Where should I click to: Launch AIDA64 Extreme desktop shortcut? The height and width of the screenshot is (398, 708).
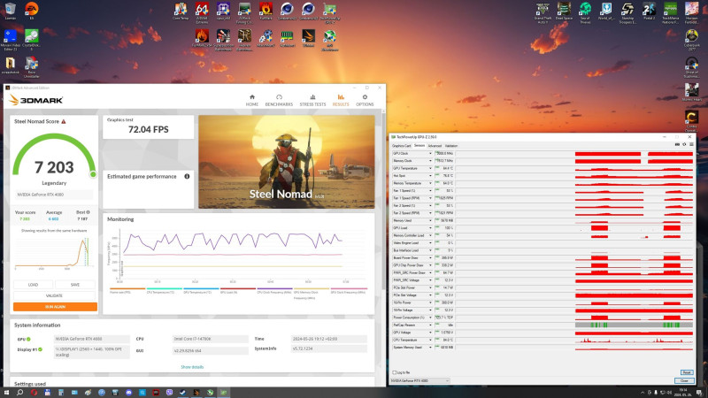click(202, 12)
